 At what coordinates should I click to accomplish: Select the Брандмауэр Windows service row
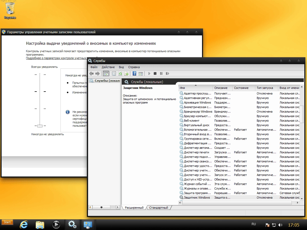[240, 112]
